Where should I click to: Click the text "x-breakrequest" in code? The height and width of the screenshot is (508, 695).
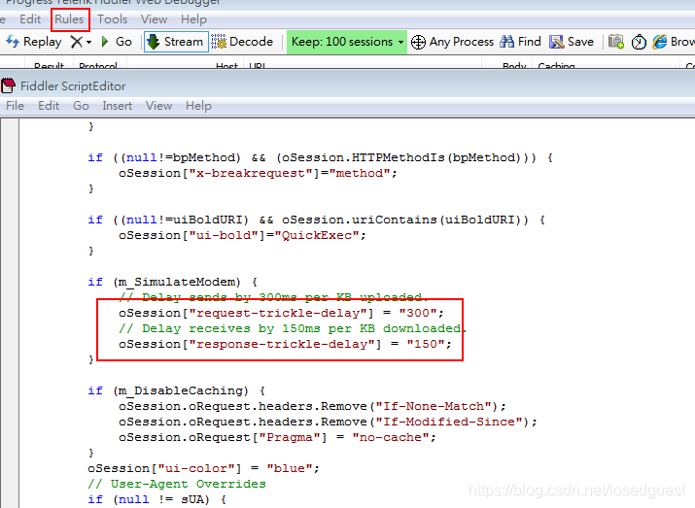251,173
